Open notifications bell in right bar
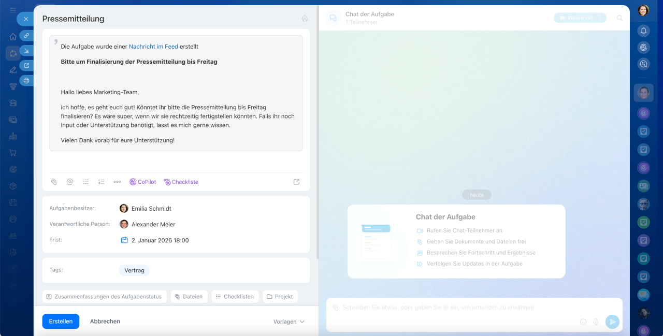The height and width of the screenshot is (336, 663). pos(643,31)
